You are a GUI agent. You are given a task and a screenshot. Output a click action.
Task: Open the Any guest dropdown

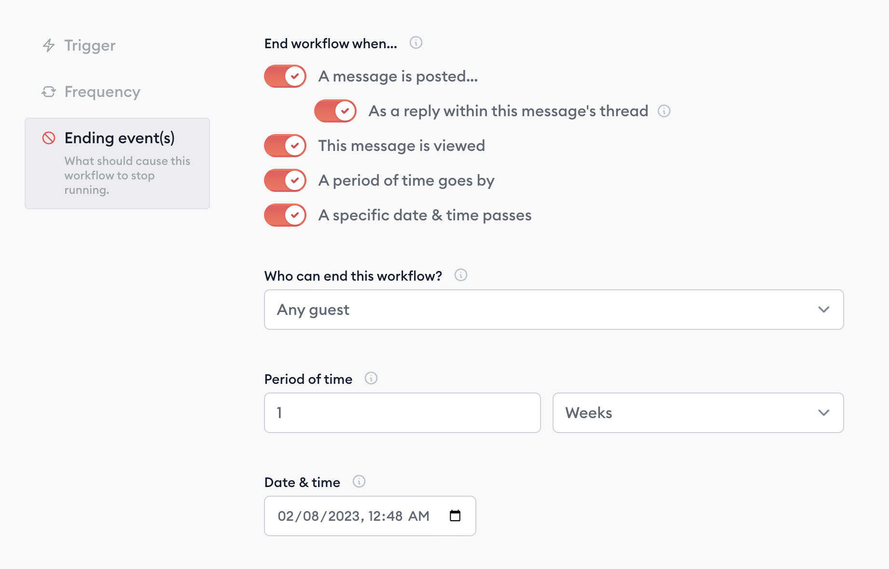point(554,310)
